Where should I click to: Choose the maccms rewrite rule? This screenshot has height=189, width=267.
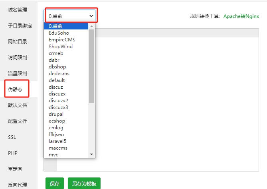[x=66, y=148]
